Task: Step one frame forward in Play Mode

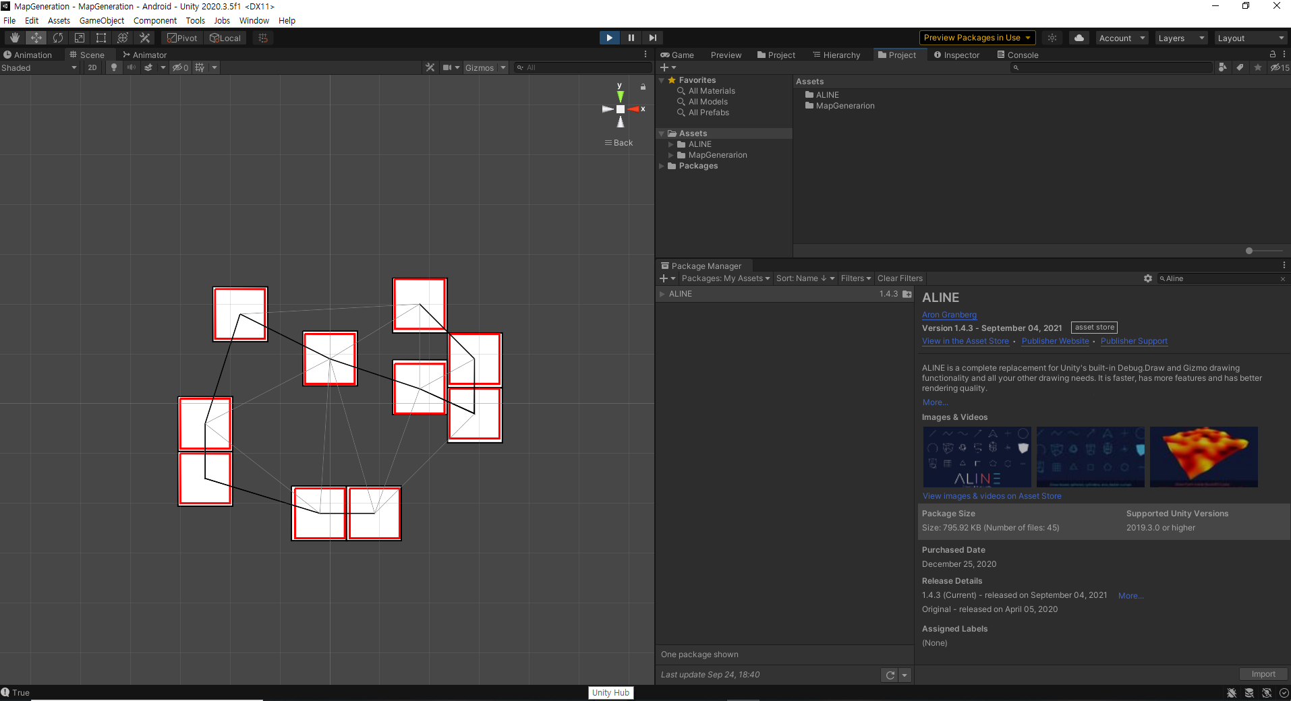Action: pos(652,37)
